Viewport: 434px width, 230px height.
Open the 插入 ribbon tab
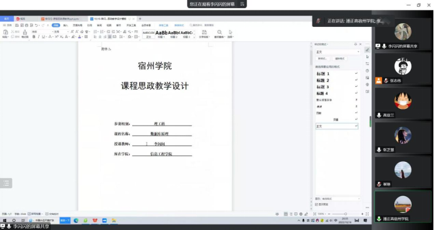[x=65, y=26]
